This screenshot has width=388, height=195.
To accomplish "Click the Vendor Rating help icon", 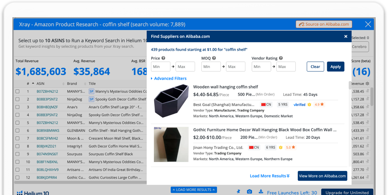I will click(281, 58).
